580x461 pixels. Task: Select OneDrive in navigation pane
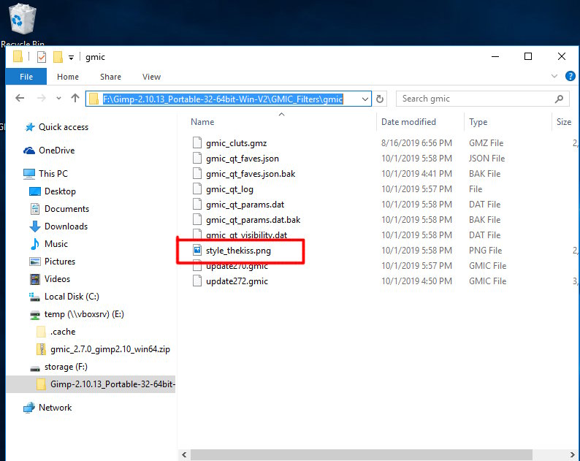pos(56,151)
